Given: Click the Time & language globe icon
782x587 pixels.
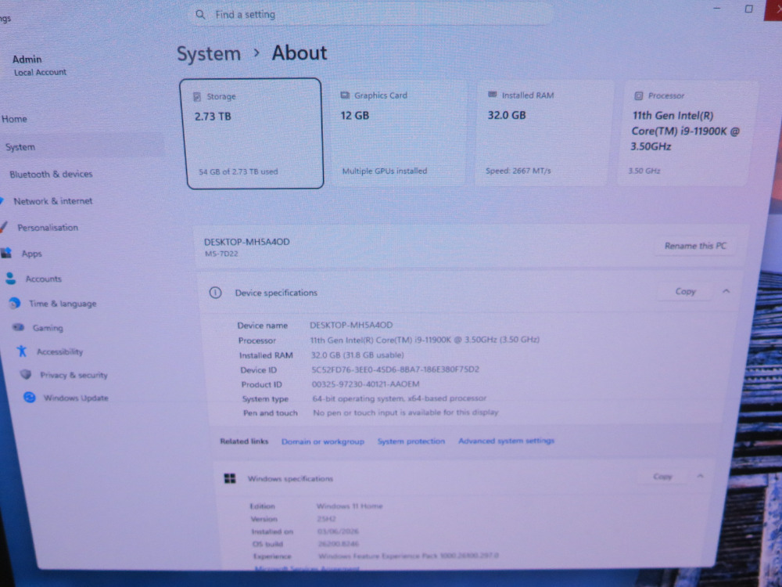Looking at the screenshot, I should [x=14, y=302].
